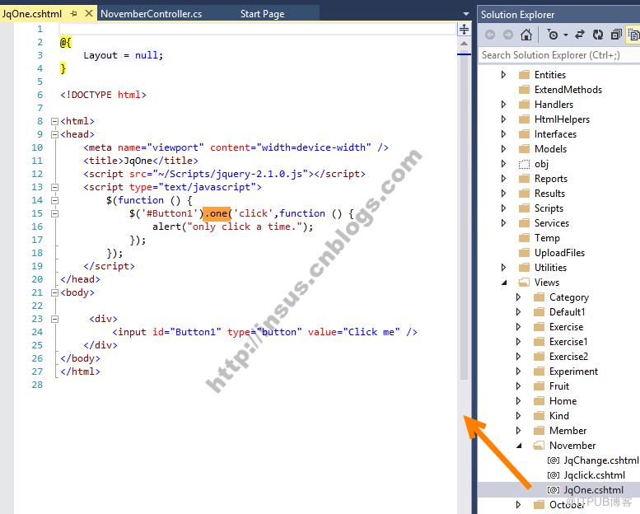Screen dimensions: 640x514
Task: Select the Results folder label
Action: click(549, 194)
